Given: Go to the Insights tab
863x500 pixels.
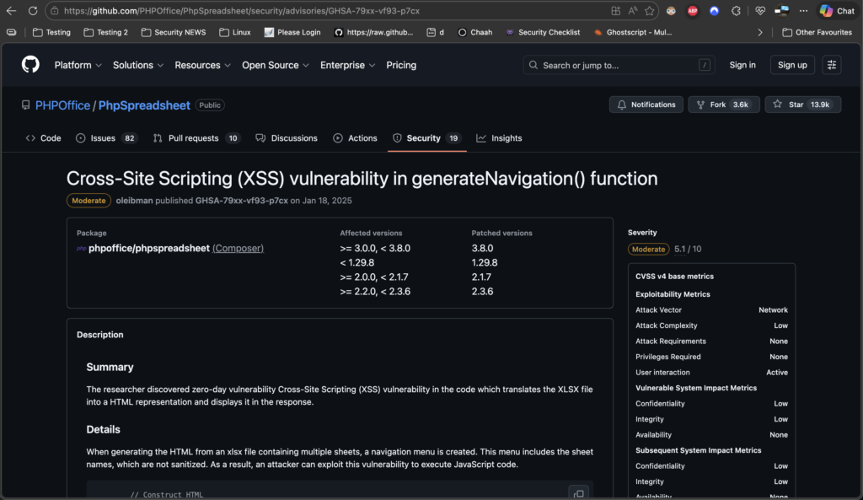Looking at the screenshot, I should point(499,138).
